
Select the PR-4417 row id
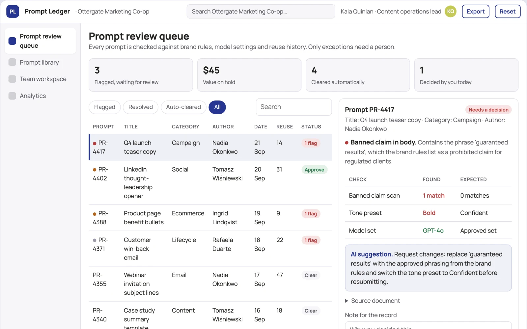(x=100, y=147)
